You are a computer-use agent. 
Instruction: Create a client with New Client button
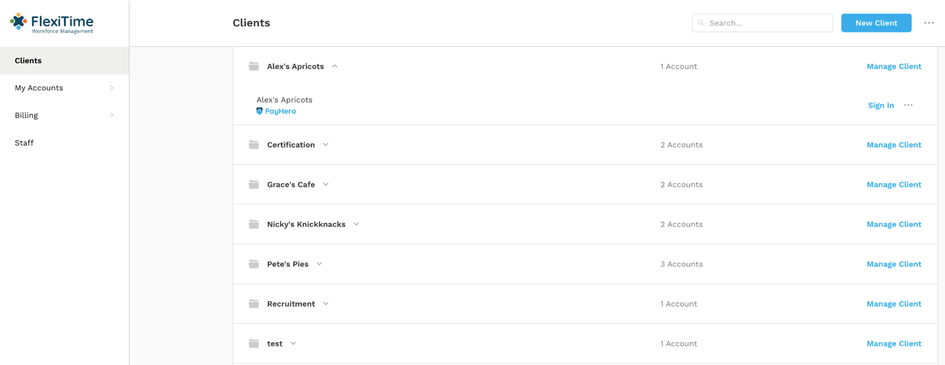click(876, 23)
